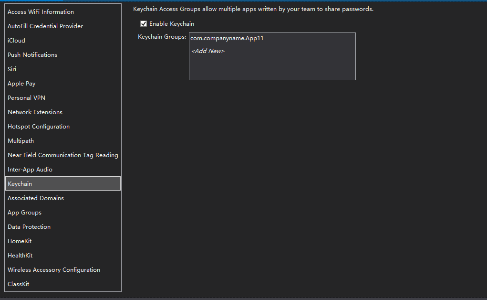The width and height of the screenshot is (487, 300).
Task: Click the <Add New> keychain group entry
Action: [x=208, y=51]
